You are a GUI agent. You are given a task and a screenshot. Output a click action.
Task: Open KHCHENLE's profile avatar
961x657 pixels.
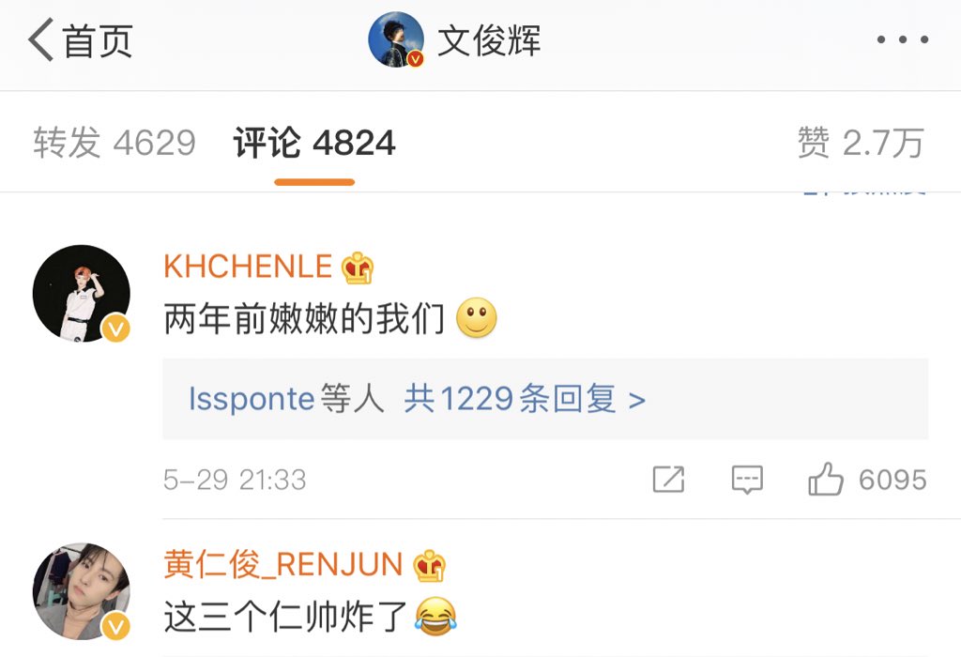point(82,293)
